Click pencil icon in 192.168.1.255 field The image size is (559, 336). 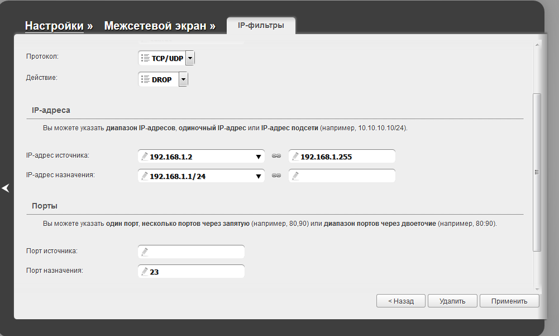click(x=295, y=157)
